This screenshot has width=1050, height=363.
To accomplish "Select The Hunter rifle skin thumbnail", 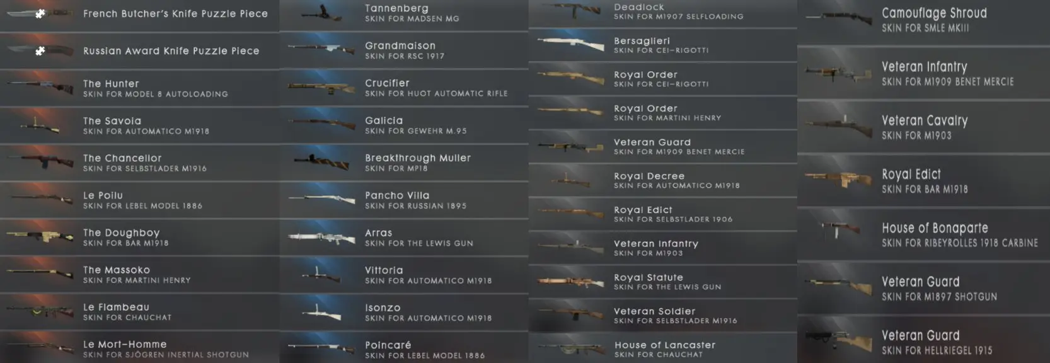I will [39, 88].
